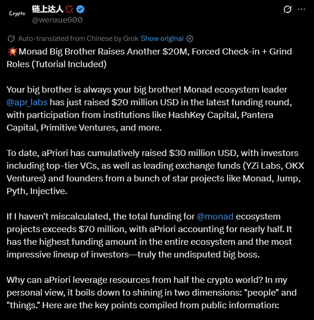Click the Grok icon beside the more menu
The height and width of the screenshot is (320, 314).
pyautogui.click(x=287, y=9)
